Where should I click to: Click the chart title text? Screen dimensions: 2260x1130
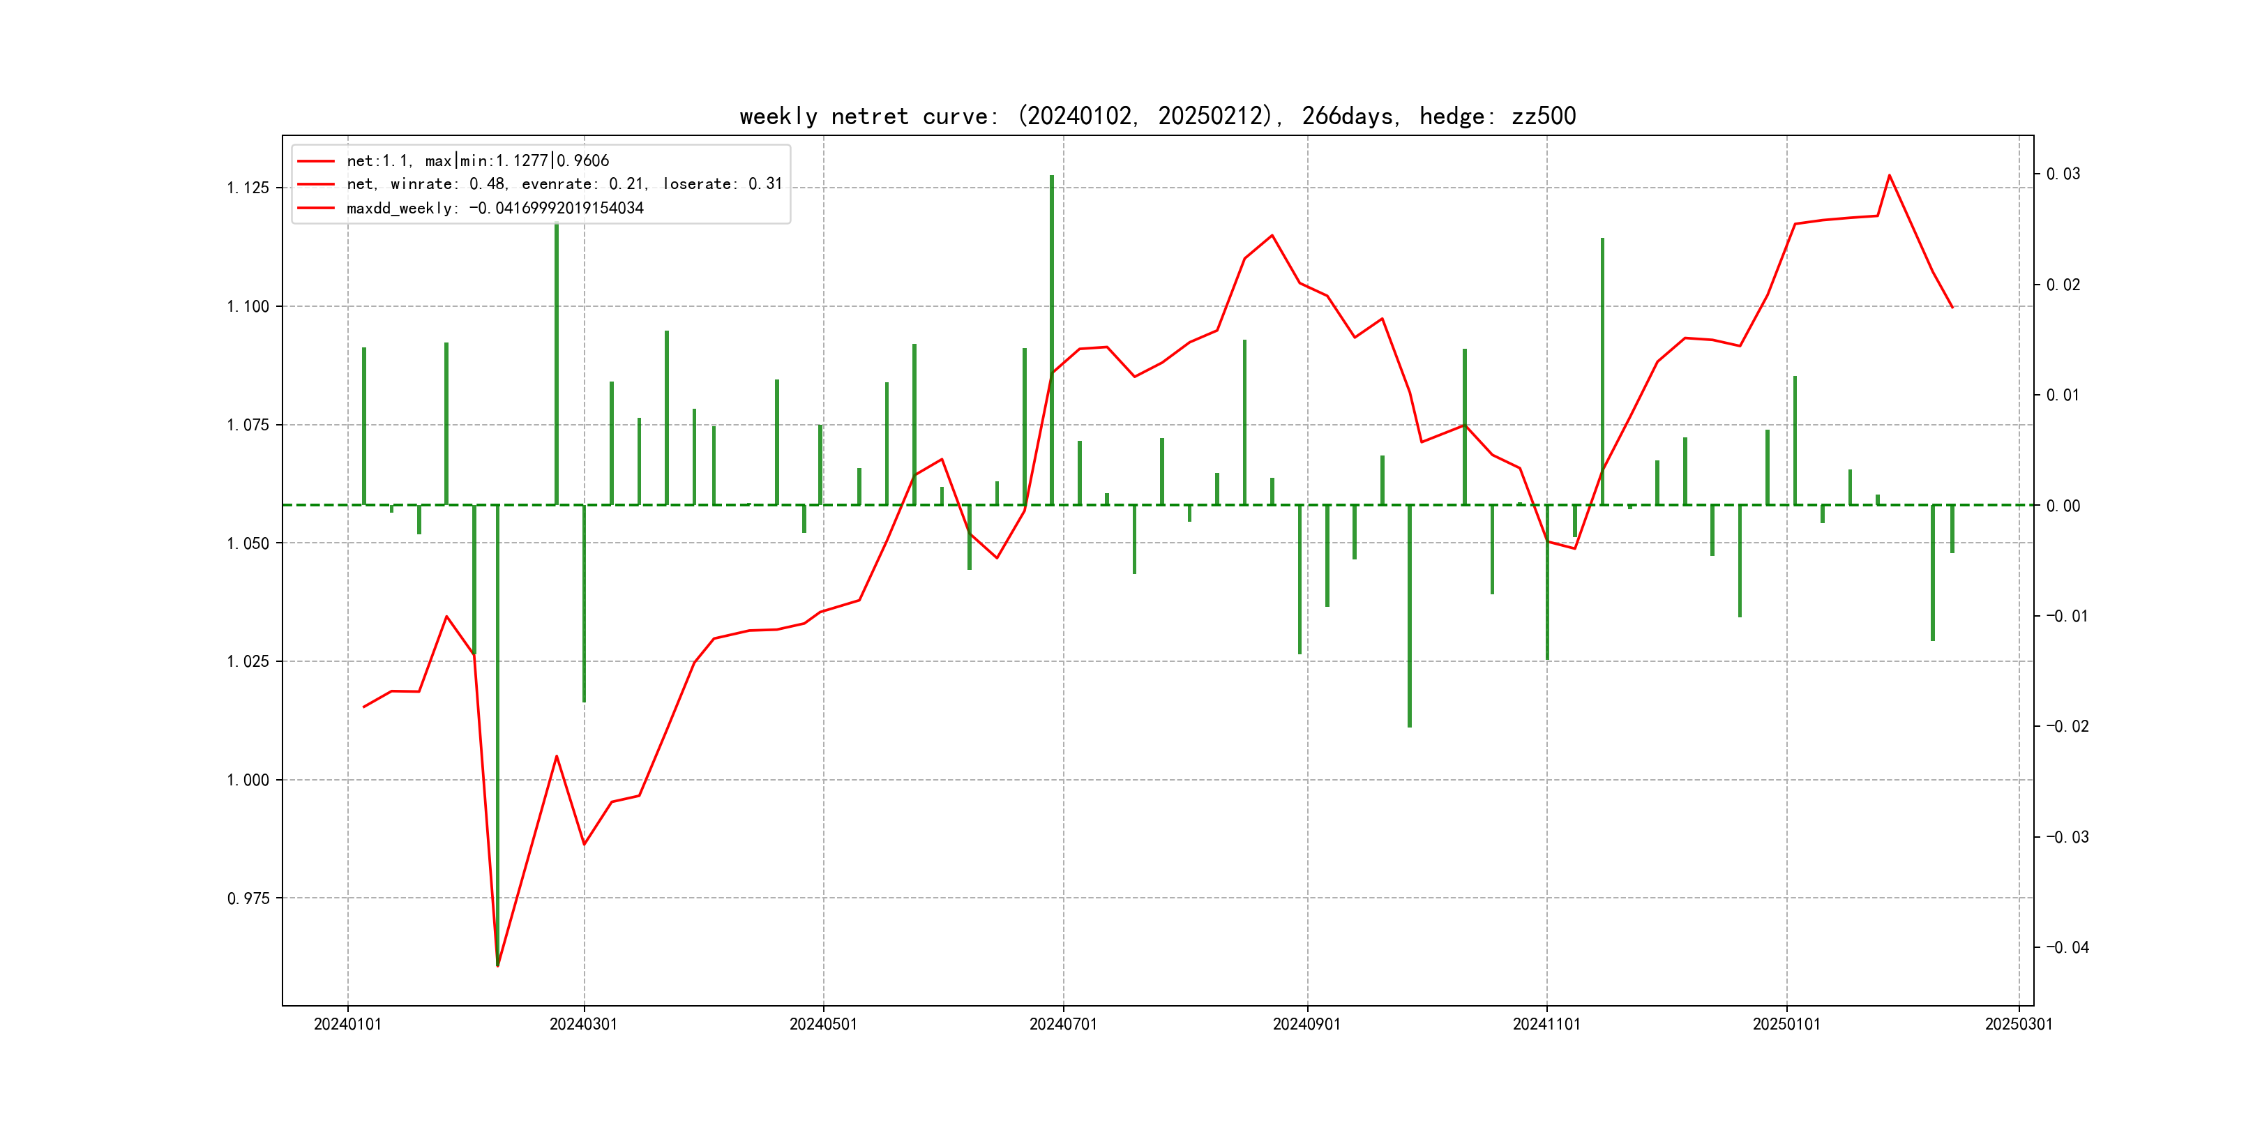pyautogui.click(x=1157, y=116)
